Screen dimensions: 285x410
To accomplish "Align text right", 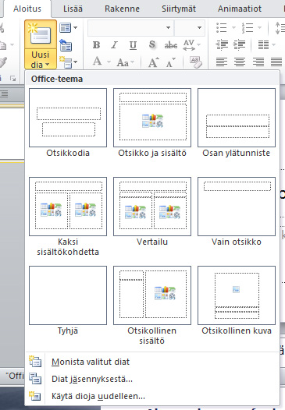I will tap(258, 62).
